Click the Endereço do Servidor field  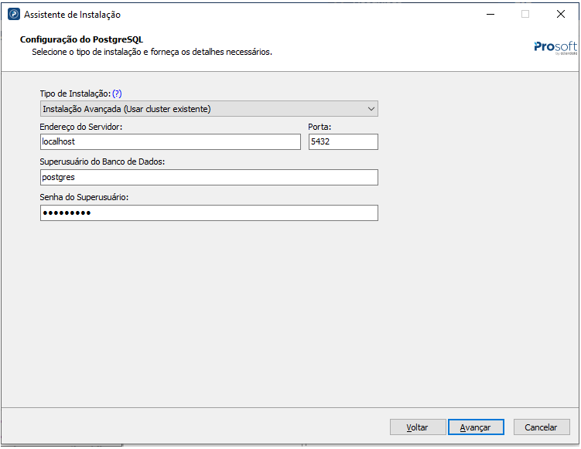tap(170, 142)
